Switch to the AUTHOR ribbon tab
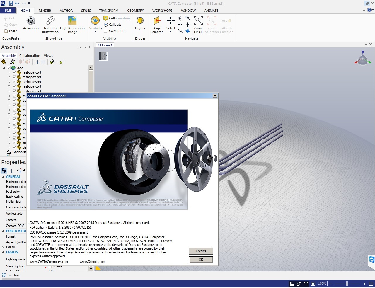This screenshot has width=375, height=288. [x=66, y=11]
